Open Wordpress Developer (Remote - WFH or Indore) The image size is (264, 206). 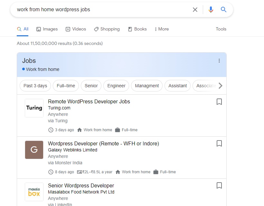click(103, 144)
